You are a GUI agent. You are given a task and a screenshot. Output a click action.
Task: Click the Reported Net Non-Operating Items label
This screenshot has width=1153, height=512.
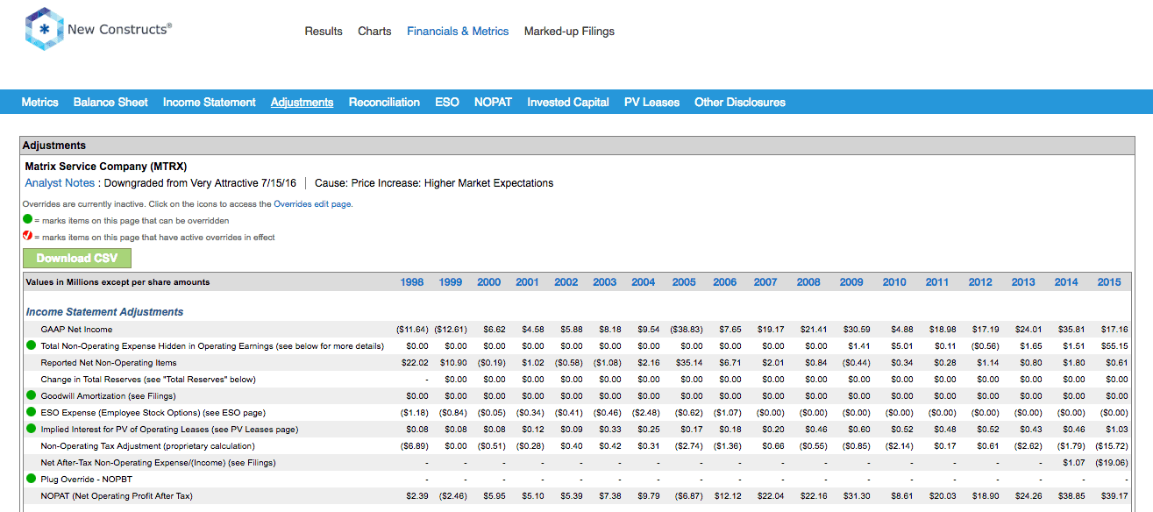click(109, 363)
